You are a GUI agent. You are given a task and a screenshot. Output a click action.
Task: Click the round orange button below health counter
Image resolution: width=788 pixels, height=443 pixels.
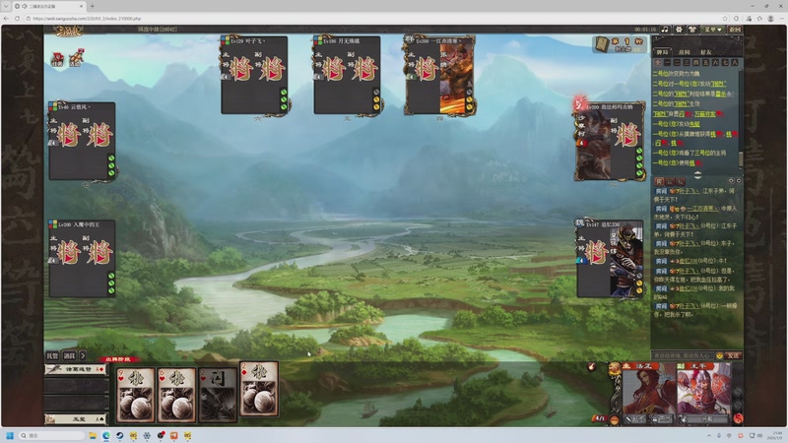pos(614,420)
